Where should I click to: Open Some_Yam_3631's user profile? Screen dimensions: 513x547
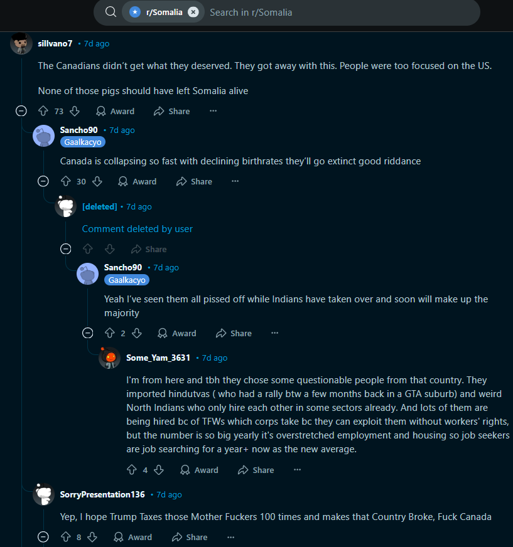(158, 358)
